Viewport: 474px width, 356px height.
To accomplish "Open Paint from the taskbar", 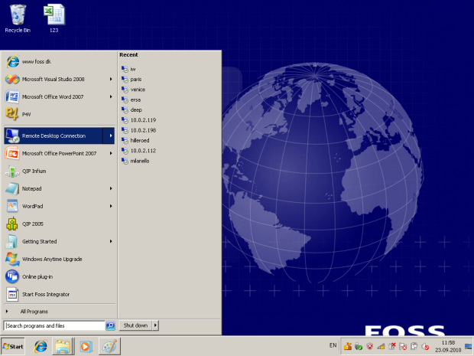I will pyautogui.click(x=109, y=346).
